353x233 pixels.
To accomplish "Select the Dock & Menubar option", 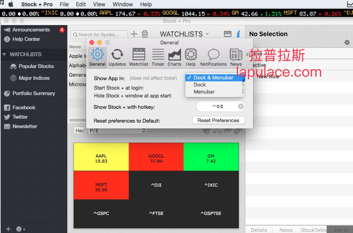I will click(x=214, y=77).
